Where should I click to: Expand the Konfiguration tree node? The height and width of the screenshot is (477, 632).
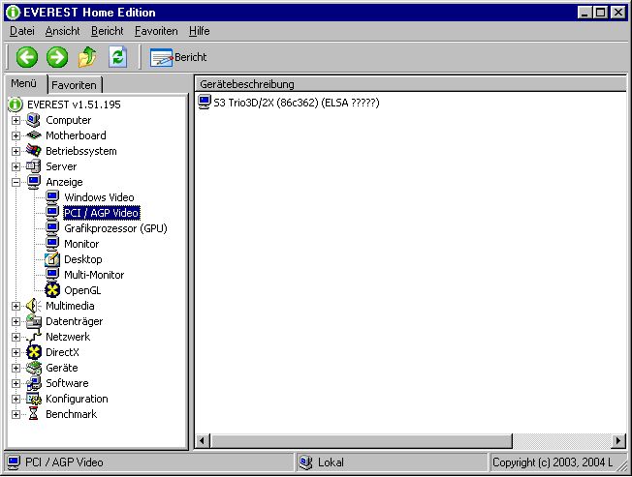coord(16,399)
